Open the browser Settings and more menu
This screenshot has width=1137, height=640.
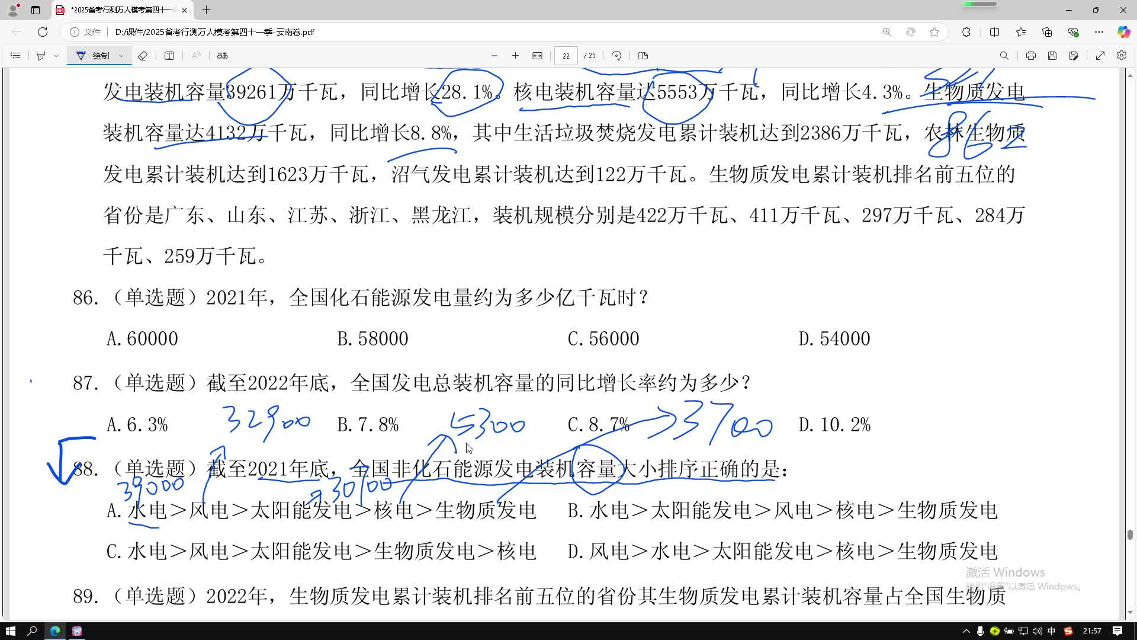click(x=1099, y=32)
